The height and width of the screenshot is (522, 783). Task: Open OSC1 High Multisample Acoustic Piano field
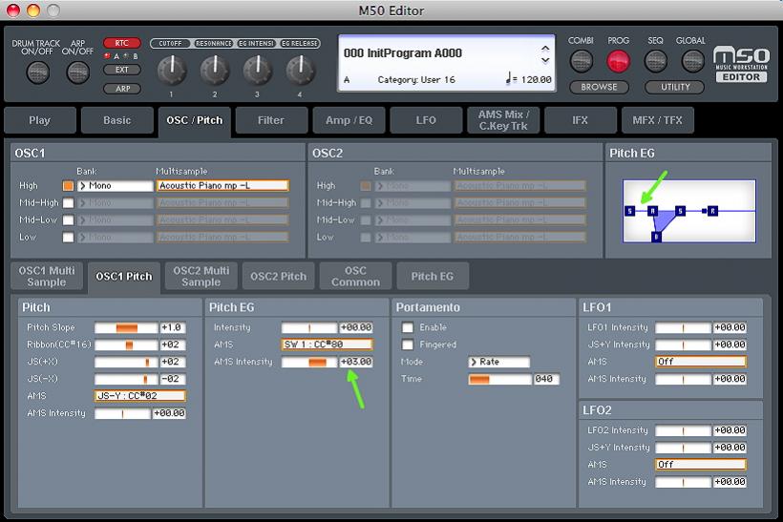[x=222, y=186]
